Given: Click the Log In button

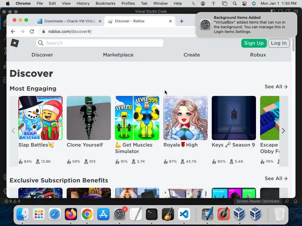Looking at the screenshot, I should click(x=279, y=43).
